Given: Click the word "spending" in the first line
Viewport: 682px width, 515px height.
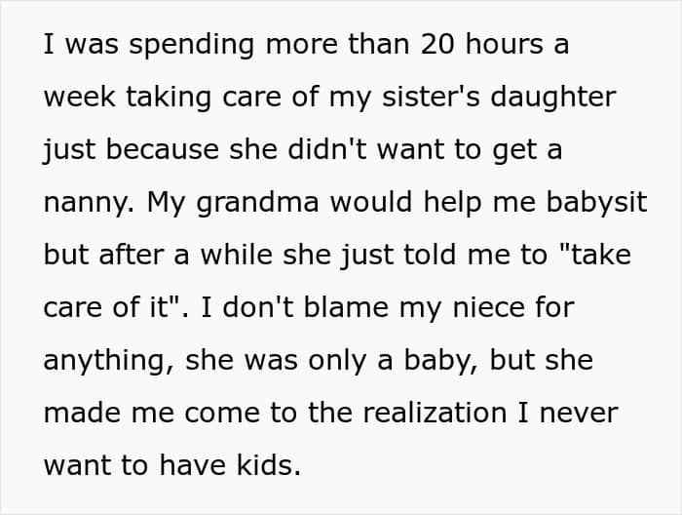Looking at the screenshot, I should (x=191, y=46).
